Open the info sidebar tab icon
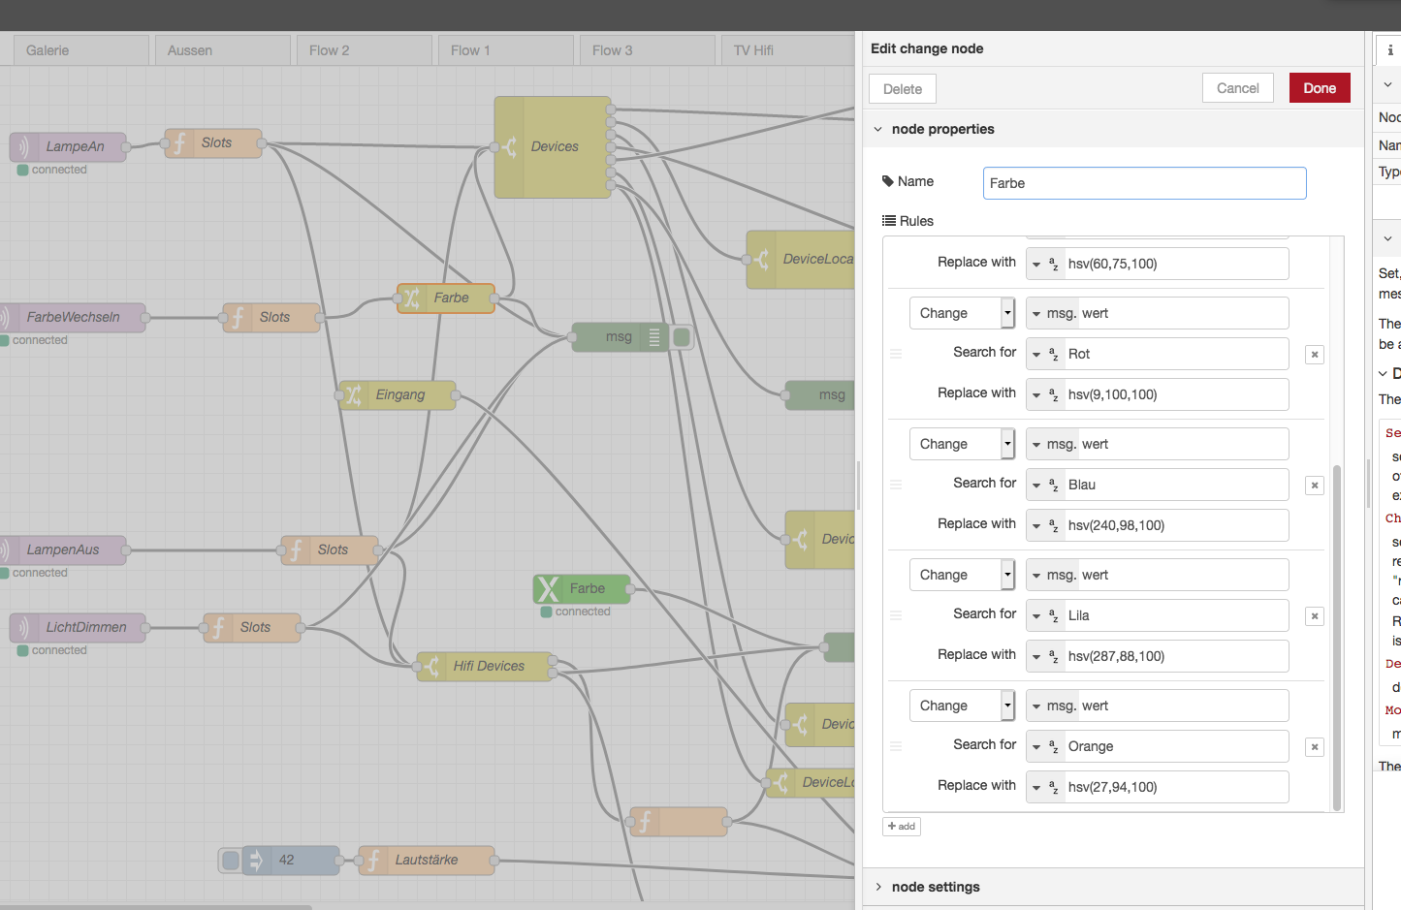Viewport: 1401px width, 910px height. click(1389, 49)
